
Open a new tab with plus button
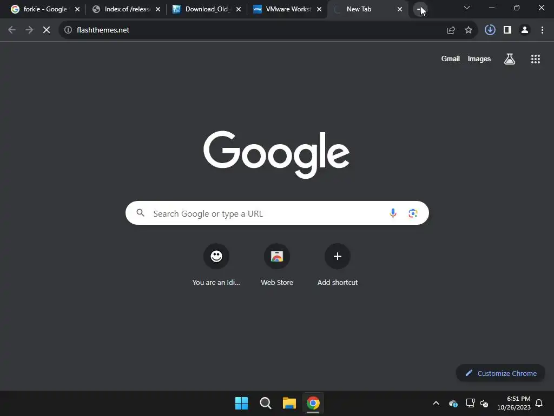420,10
